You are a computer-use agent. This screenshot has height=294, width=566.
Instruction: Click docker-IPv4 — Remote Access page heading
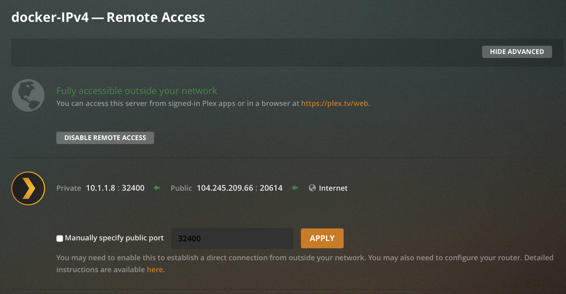click(108, 17)
